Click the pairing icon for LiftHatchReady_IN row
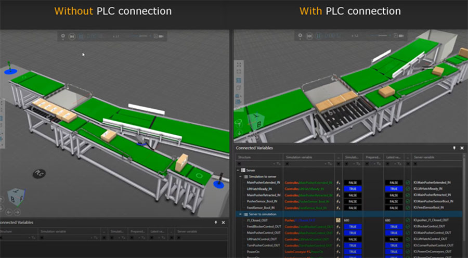Image resolution: width=468 pixels, height=258 pixels. click(x=338, y=189)
